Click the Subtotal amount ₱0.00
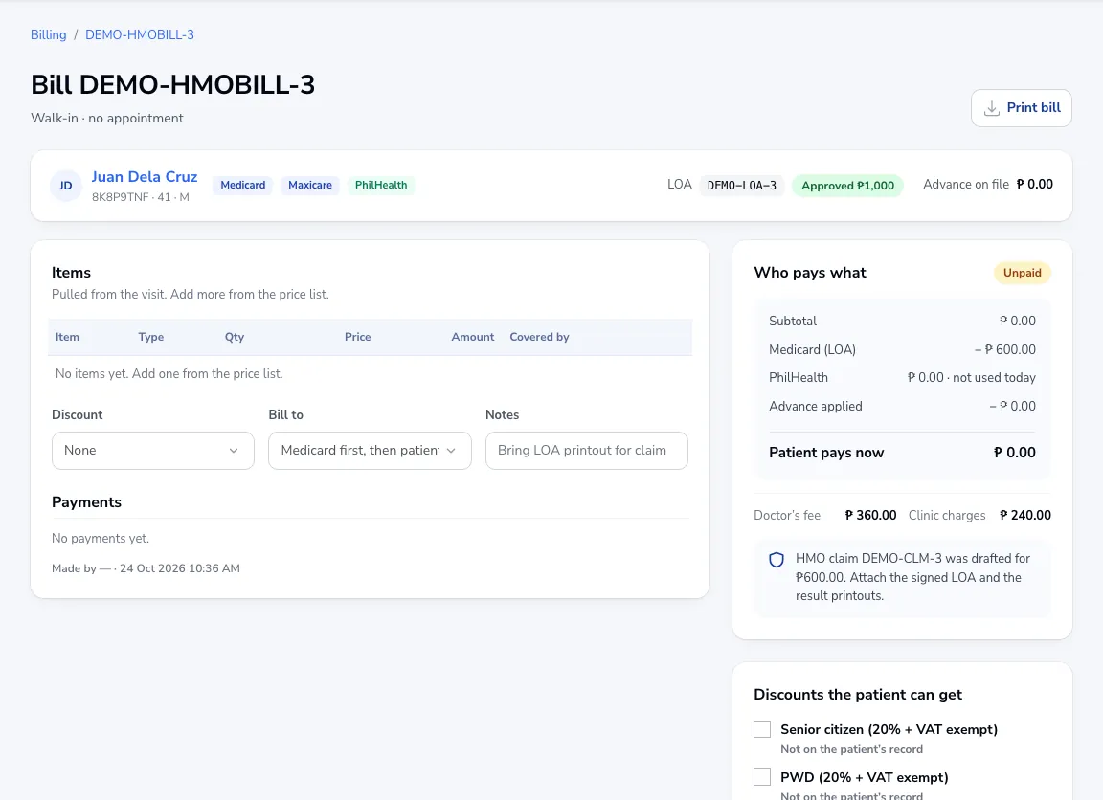1103x800 pixels. pyautogui.click(x=1017, y=322)
